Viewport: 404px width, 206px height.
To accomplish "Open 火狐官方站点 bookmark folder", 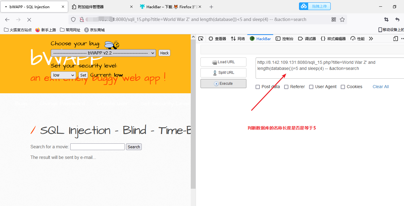I will pos(18,30).
